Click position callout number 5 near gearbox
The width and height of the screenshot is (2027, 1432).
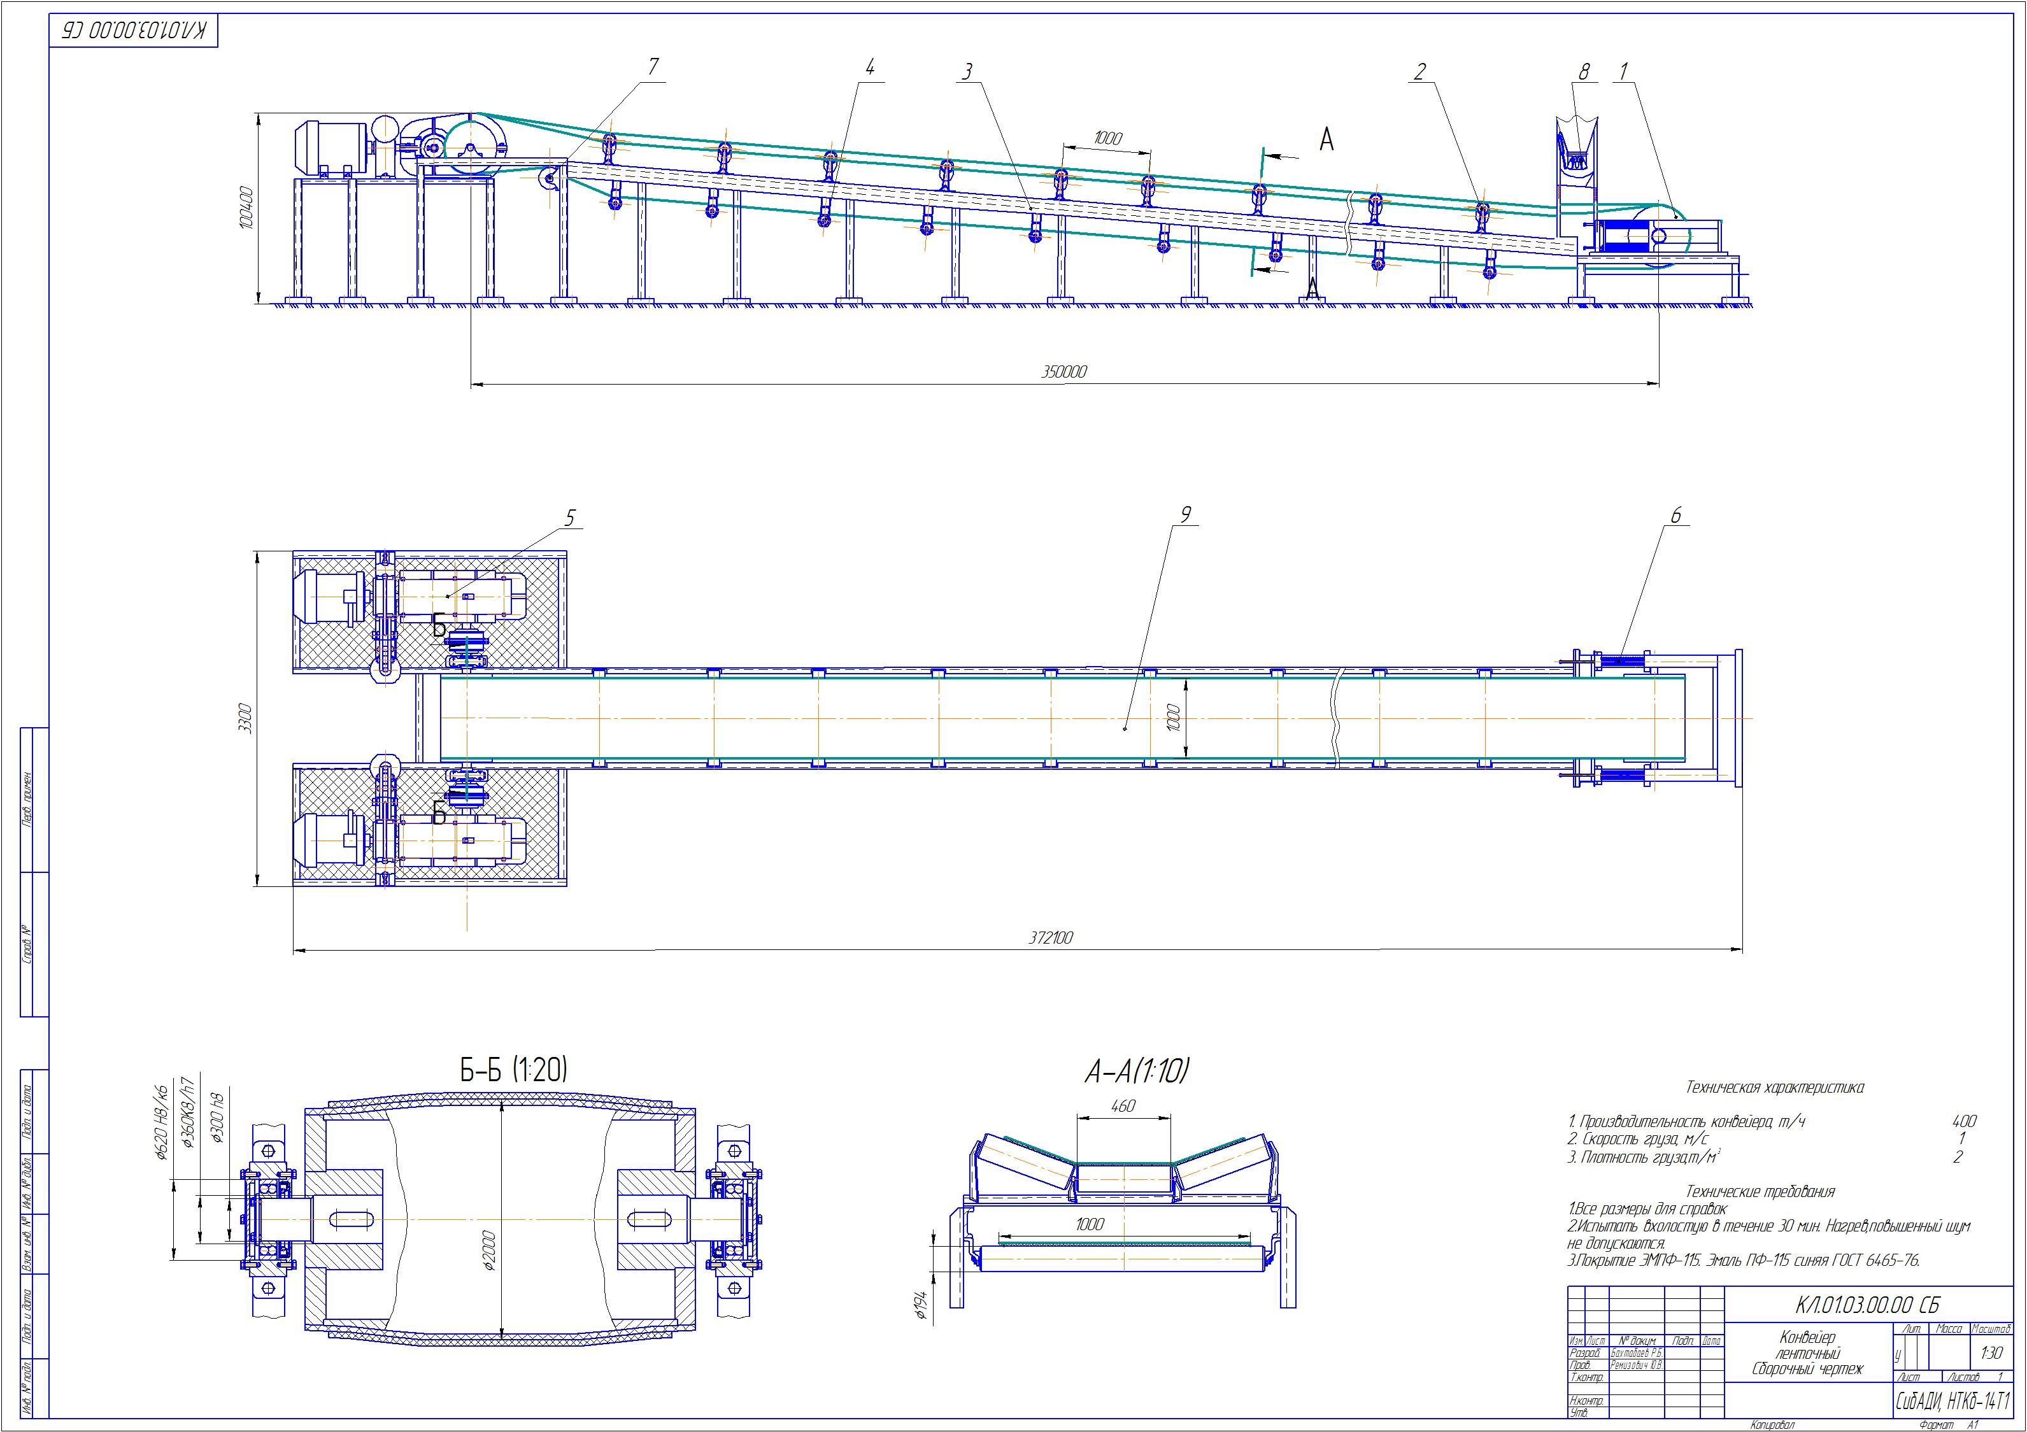click(x=571, y=518)
